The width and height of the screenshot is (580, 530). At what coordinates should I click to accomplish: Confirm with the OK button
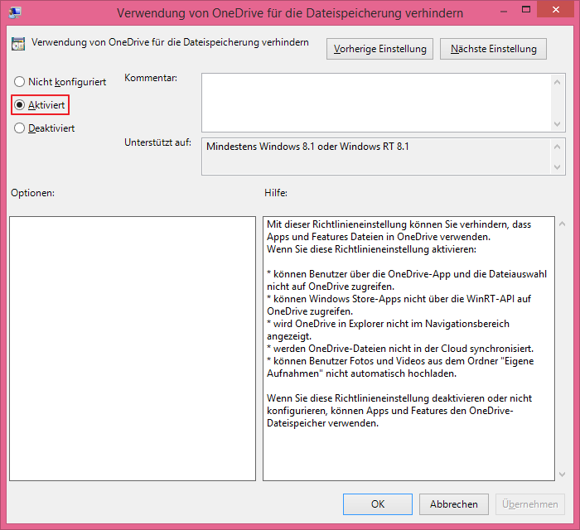378,504
